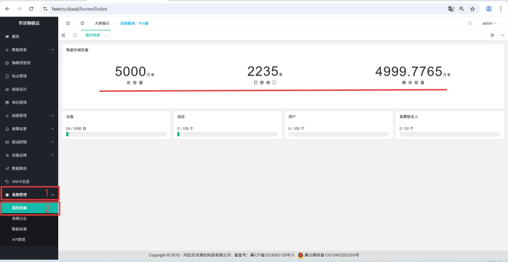This screenshot has height=262, width=508.
Task: Open 大屏展示 in top bar
Action: pyautogui.click(x=102, y=24)
